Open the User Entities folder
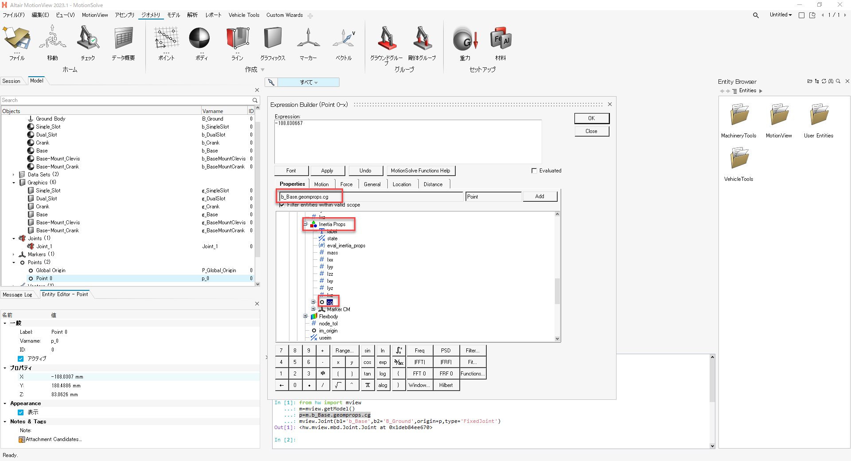The image size is (851, 461). pos(819,121)
